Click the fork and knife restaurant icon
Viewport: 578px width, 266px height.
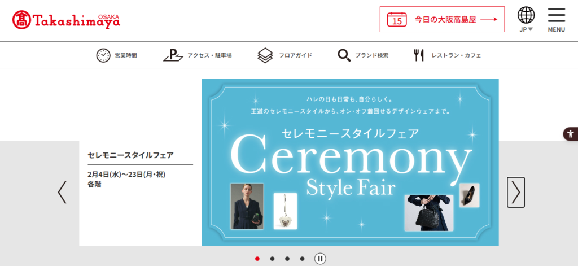click(418, 55)
